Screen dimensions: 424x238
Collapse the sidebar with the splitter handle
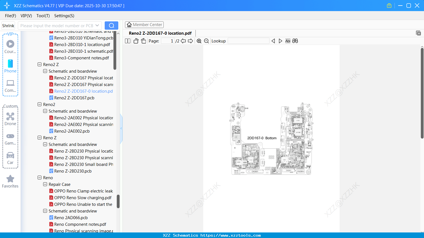click(121, 128)
